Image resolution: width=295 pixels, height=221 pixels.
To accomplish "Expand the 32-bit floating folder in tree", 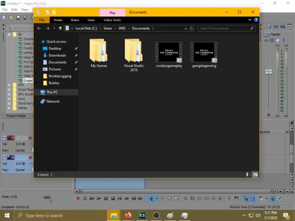I will (x=9, y=90).
